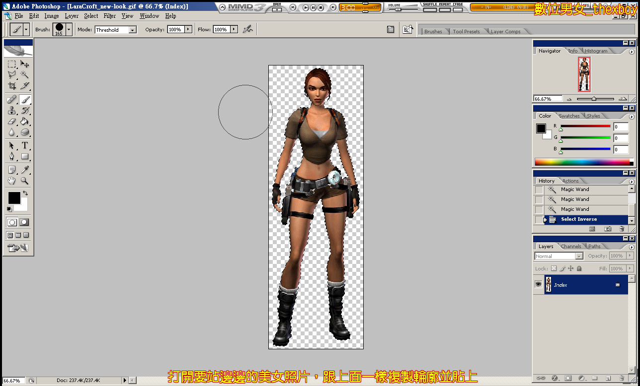Toggle lock position
The height and width of the screenshot is (386, 640).
click(x=571, y=268)
